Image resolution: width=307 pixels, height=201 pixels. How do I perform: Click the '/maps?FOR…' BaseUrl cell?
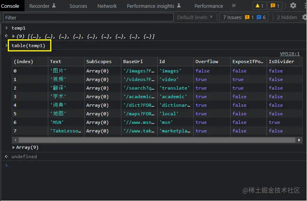pos(139,114)
